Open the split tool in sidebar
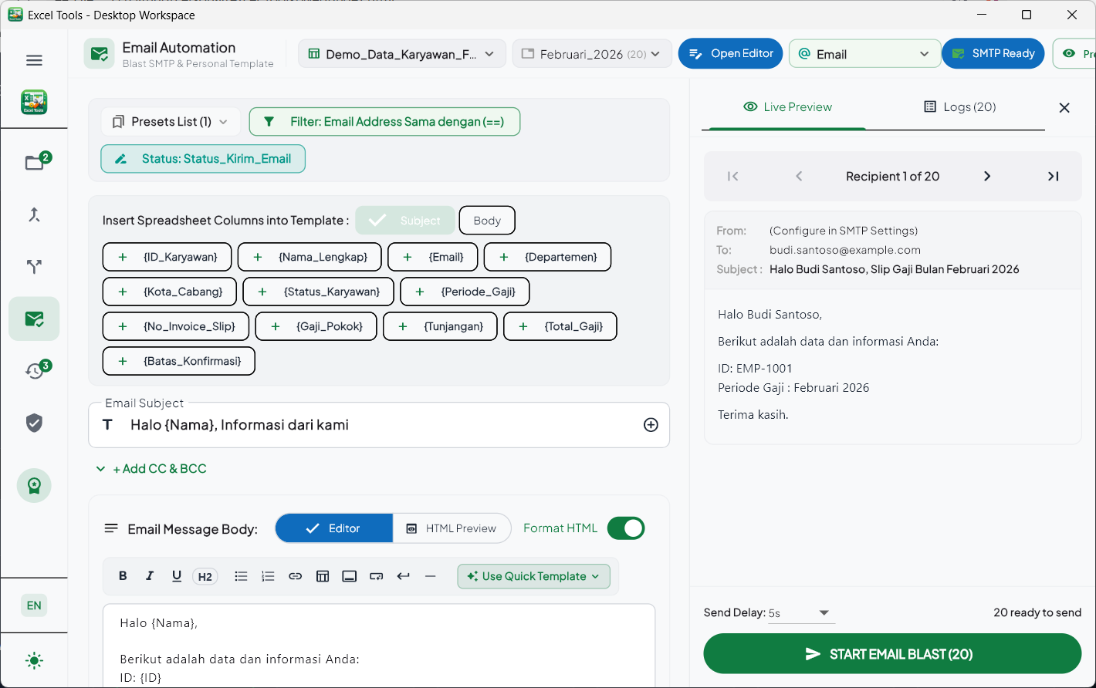Image resolution: width=1096 pixels, height=688 pixels. tap(34, 267)
